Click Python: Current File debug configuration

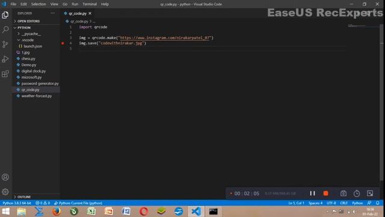point(78,203)
